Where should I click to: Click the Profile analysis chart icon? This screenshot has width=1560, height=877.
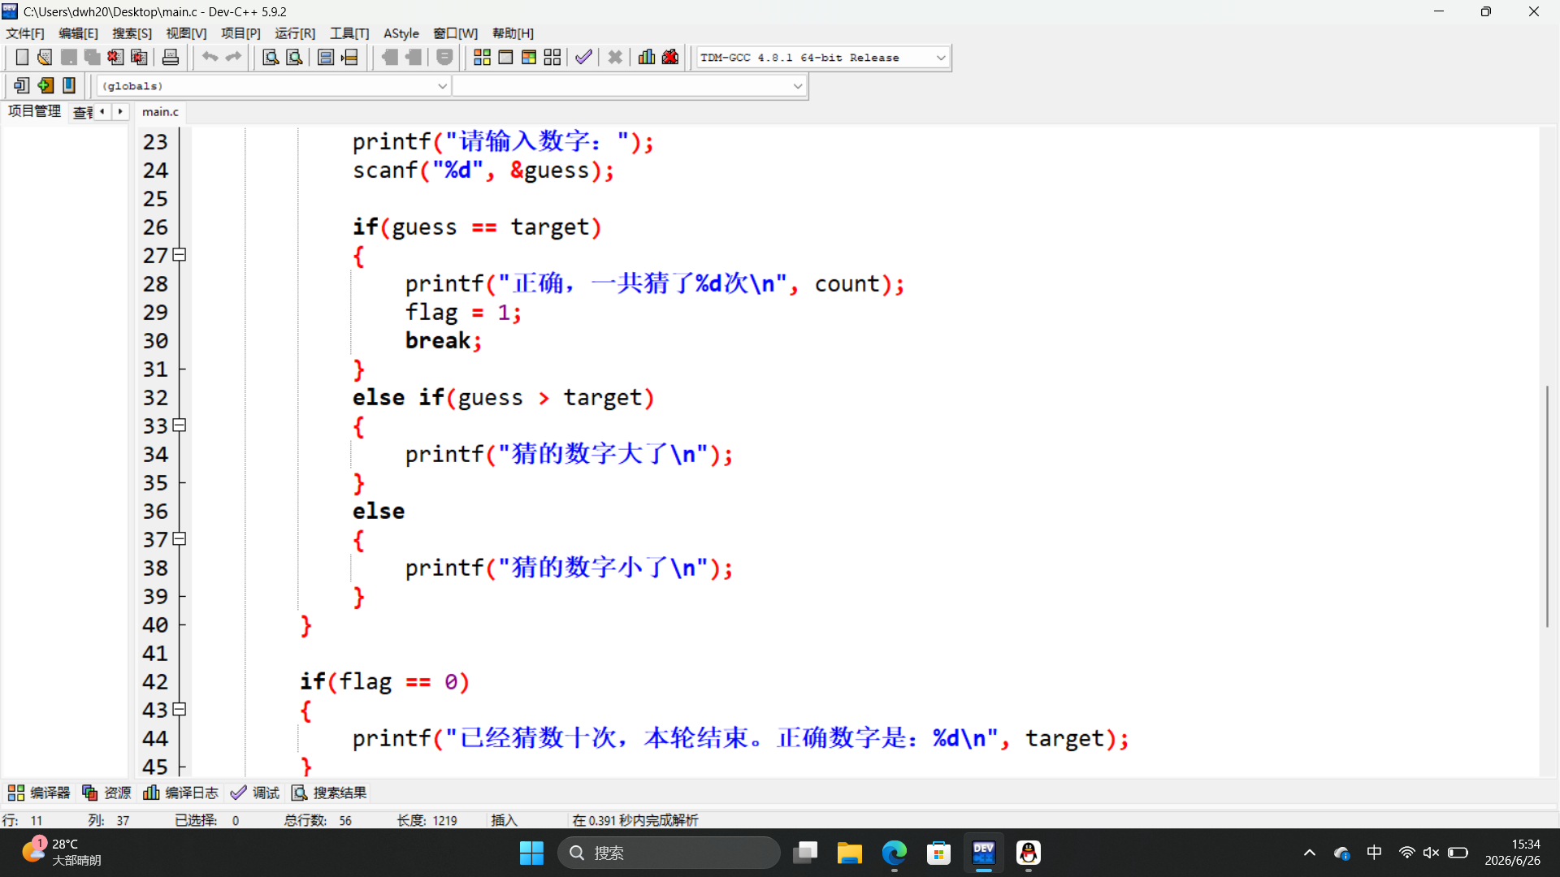[647, 58]
